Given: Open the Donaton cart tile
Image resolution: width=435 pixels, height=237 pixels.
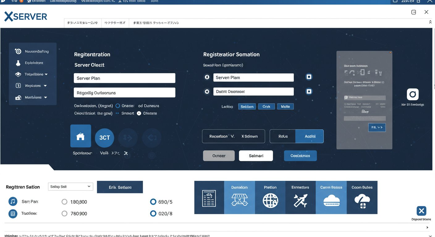Looking at the screenshot, I should pos(239,197).
